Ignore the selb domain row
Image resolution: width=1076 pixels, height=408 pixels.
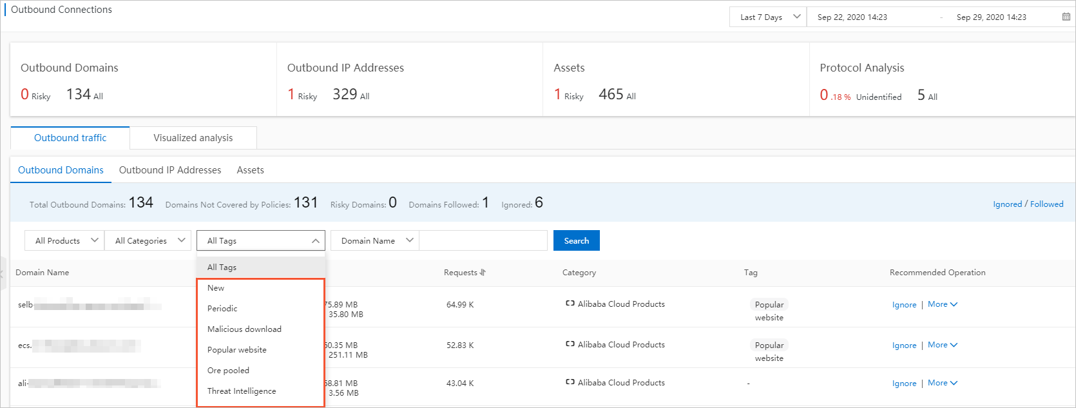tap(904, 305)
